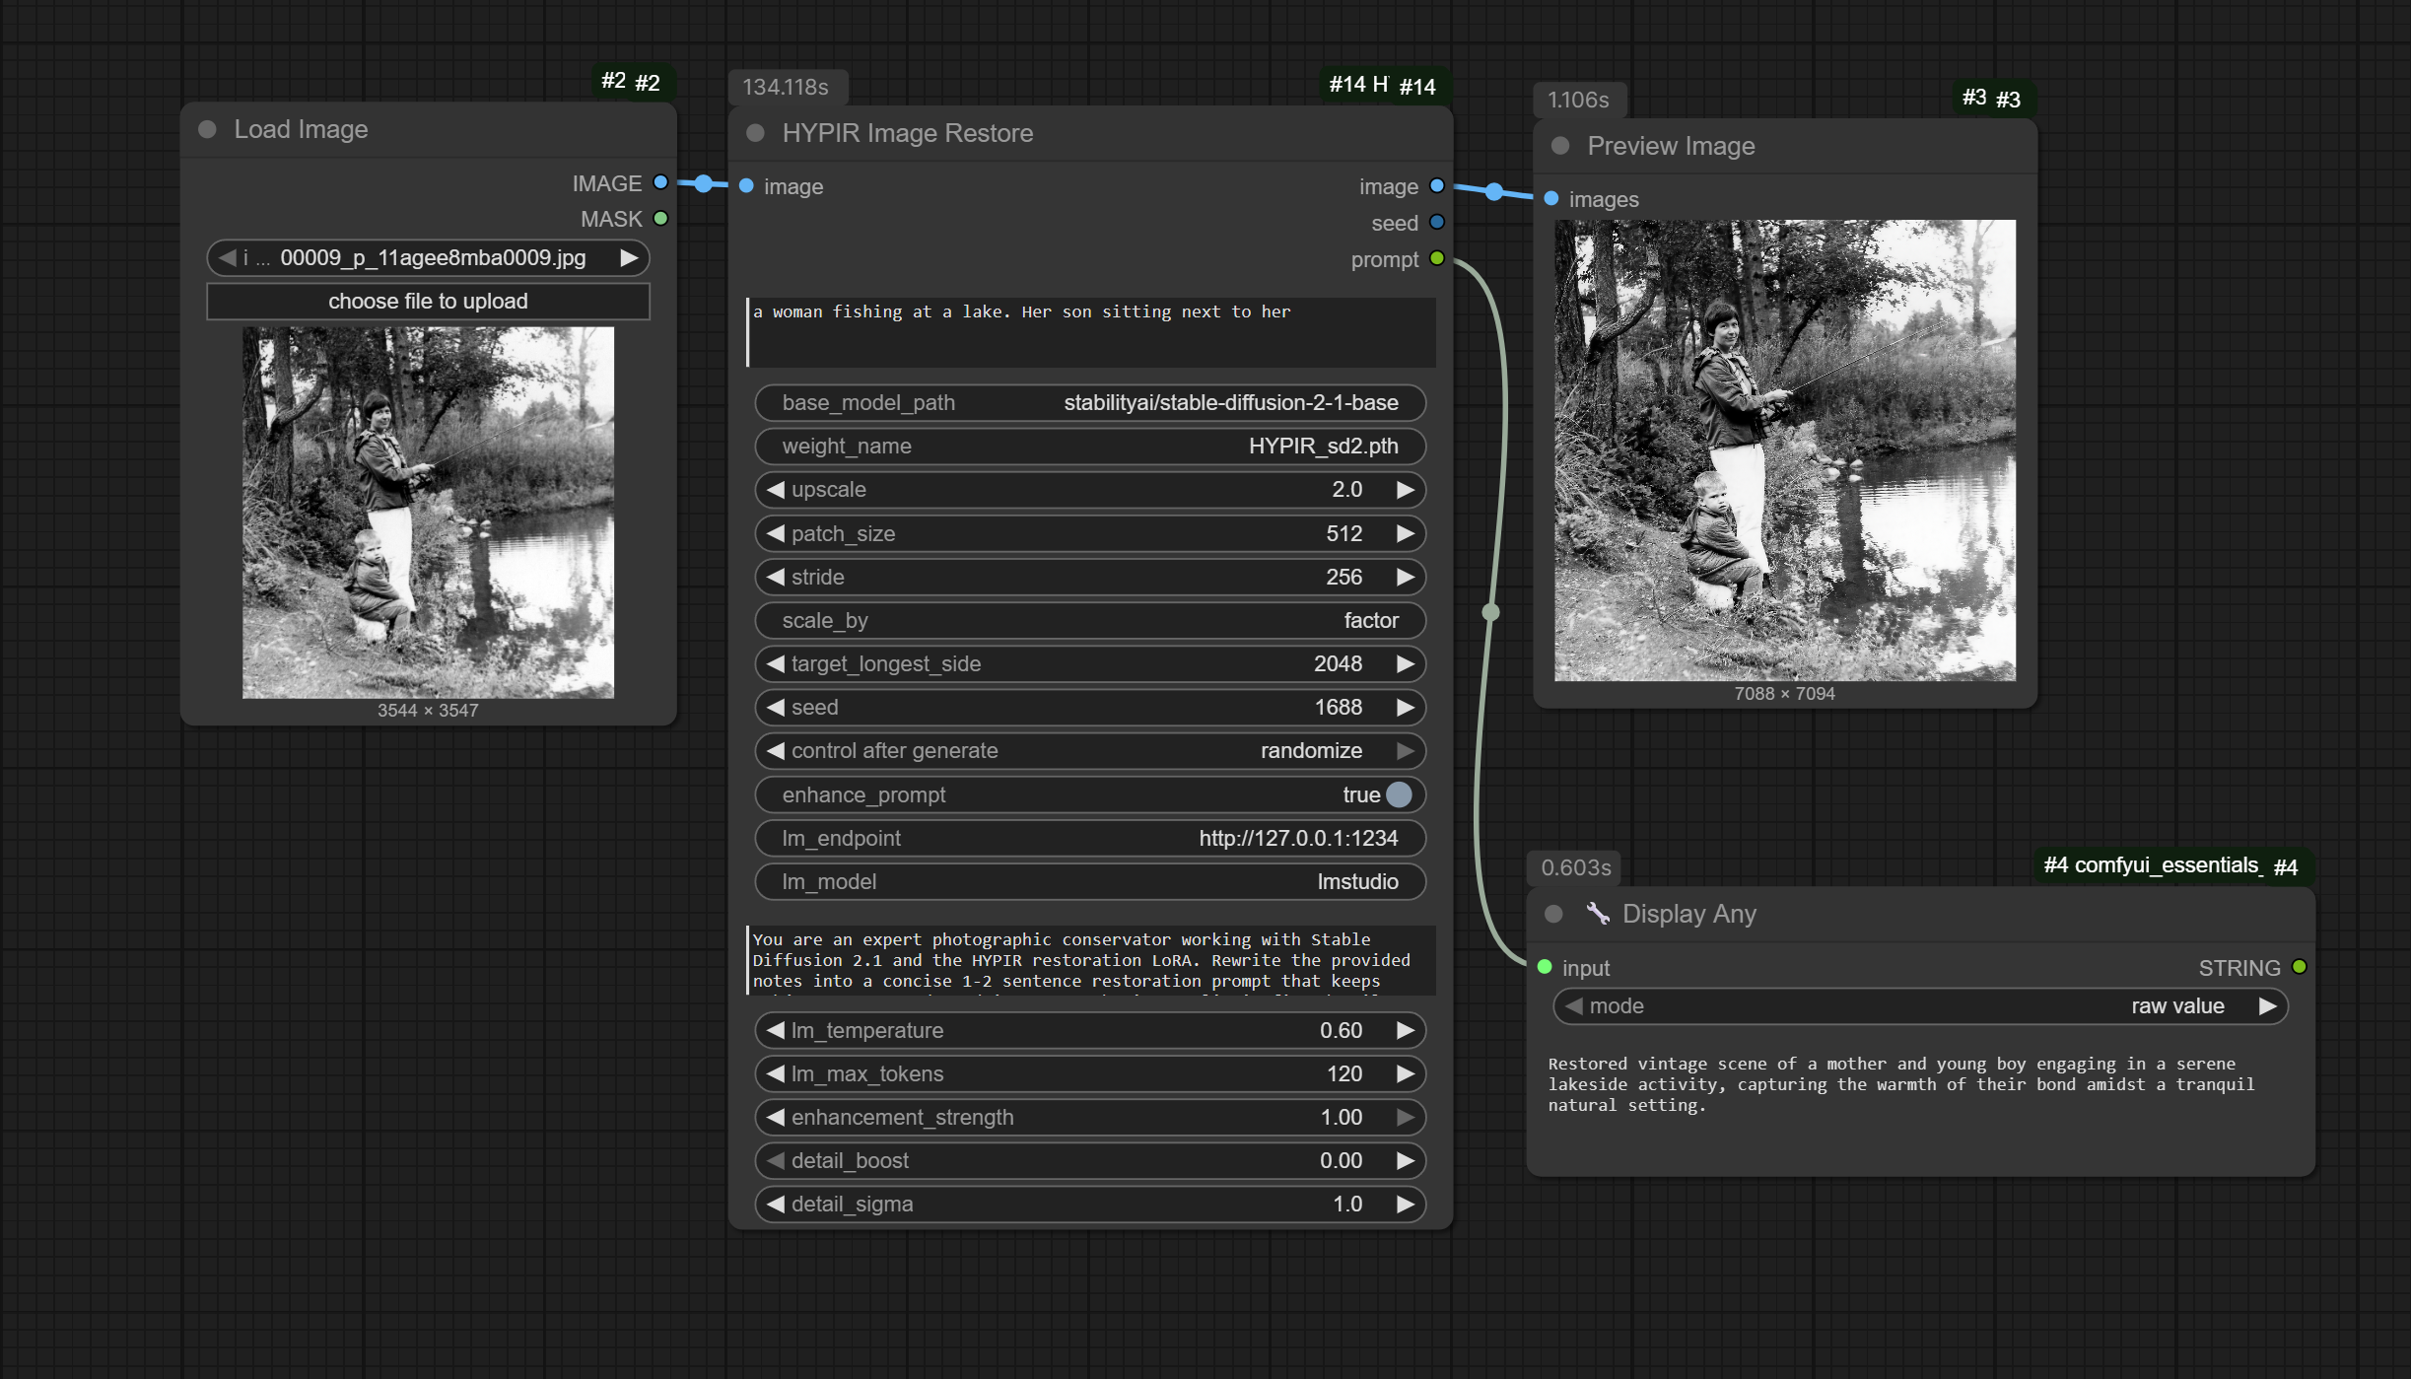The width and height of the screenshot is (2411, 1379).
Task: Switch Display Any mode to next option
Action: click(2267, 1006)
